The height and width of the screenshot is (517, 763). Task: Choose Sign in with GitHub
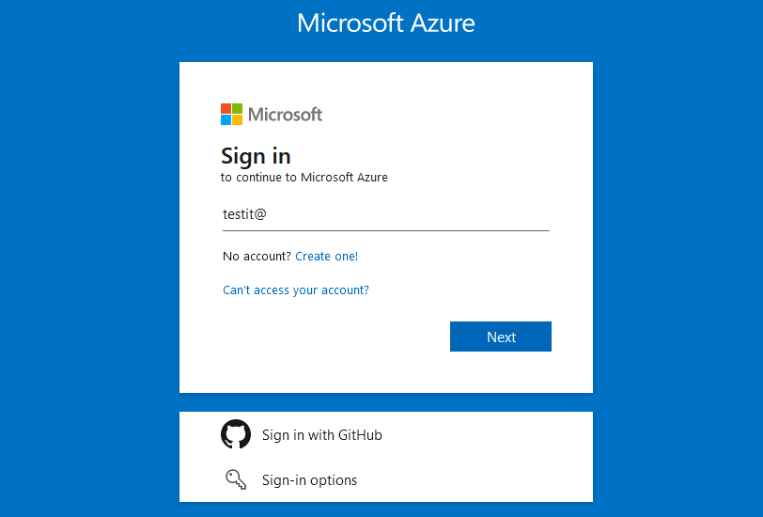coord(321,434)
